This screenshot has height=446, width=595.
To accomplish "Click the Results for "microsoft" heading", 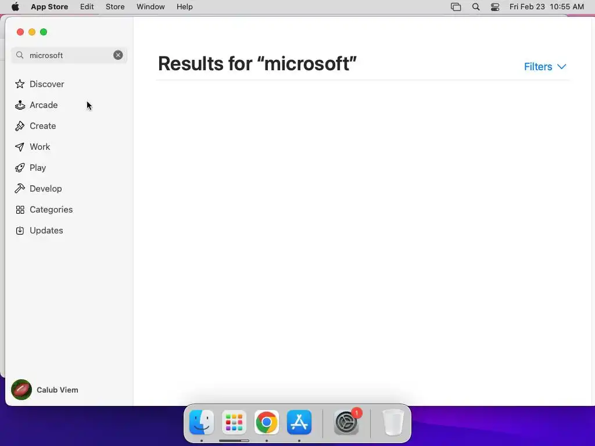I will (257, 63).
